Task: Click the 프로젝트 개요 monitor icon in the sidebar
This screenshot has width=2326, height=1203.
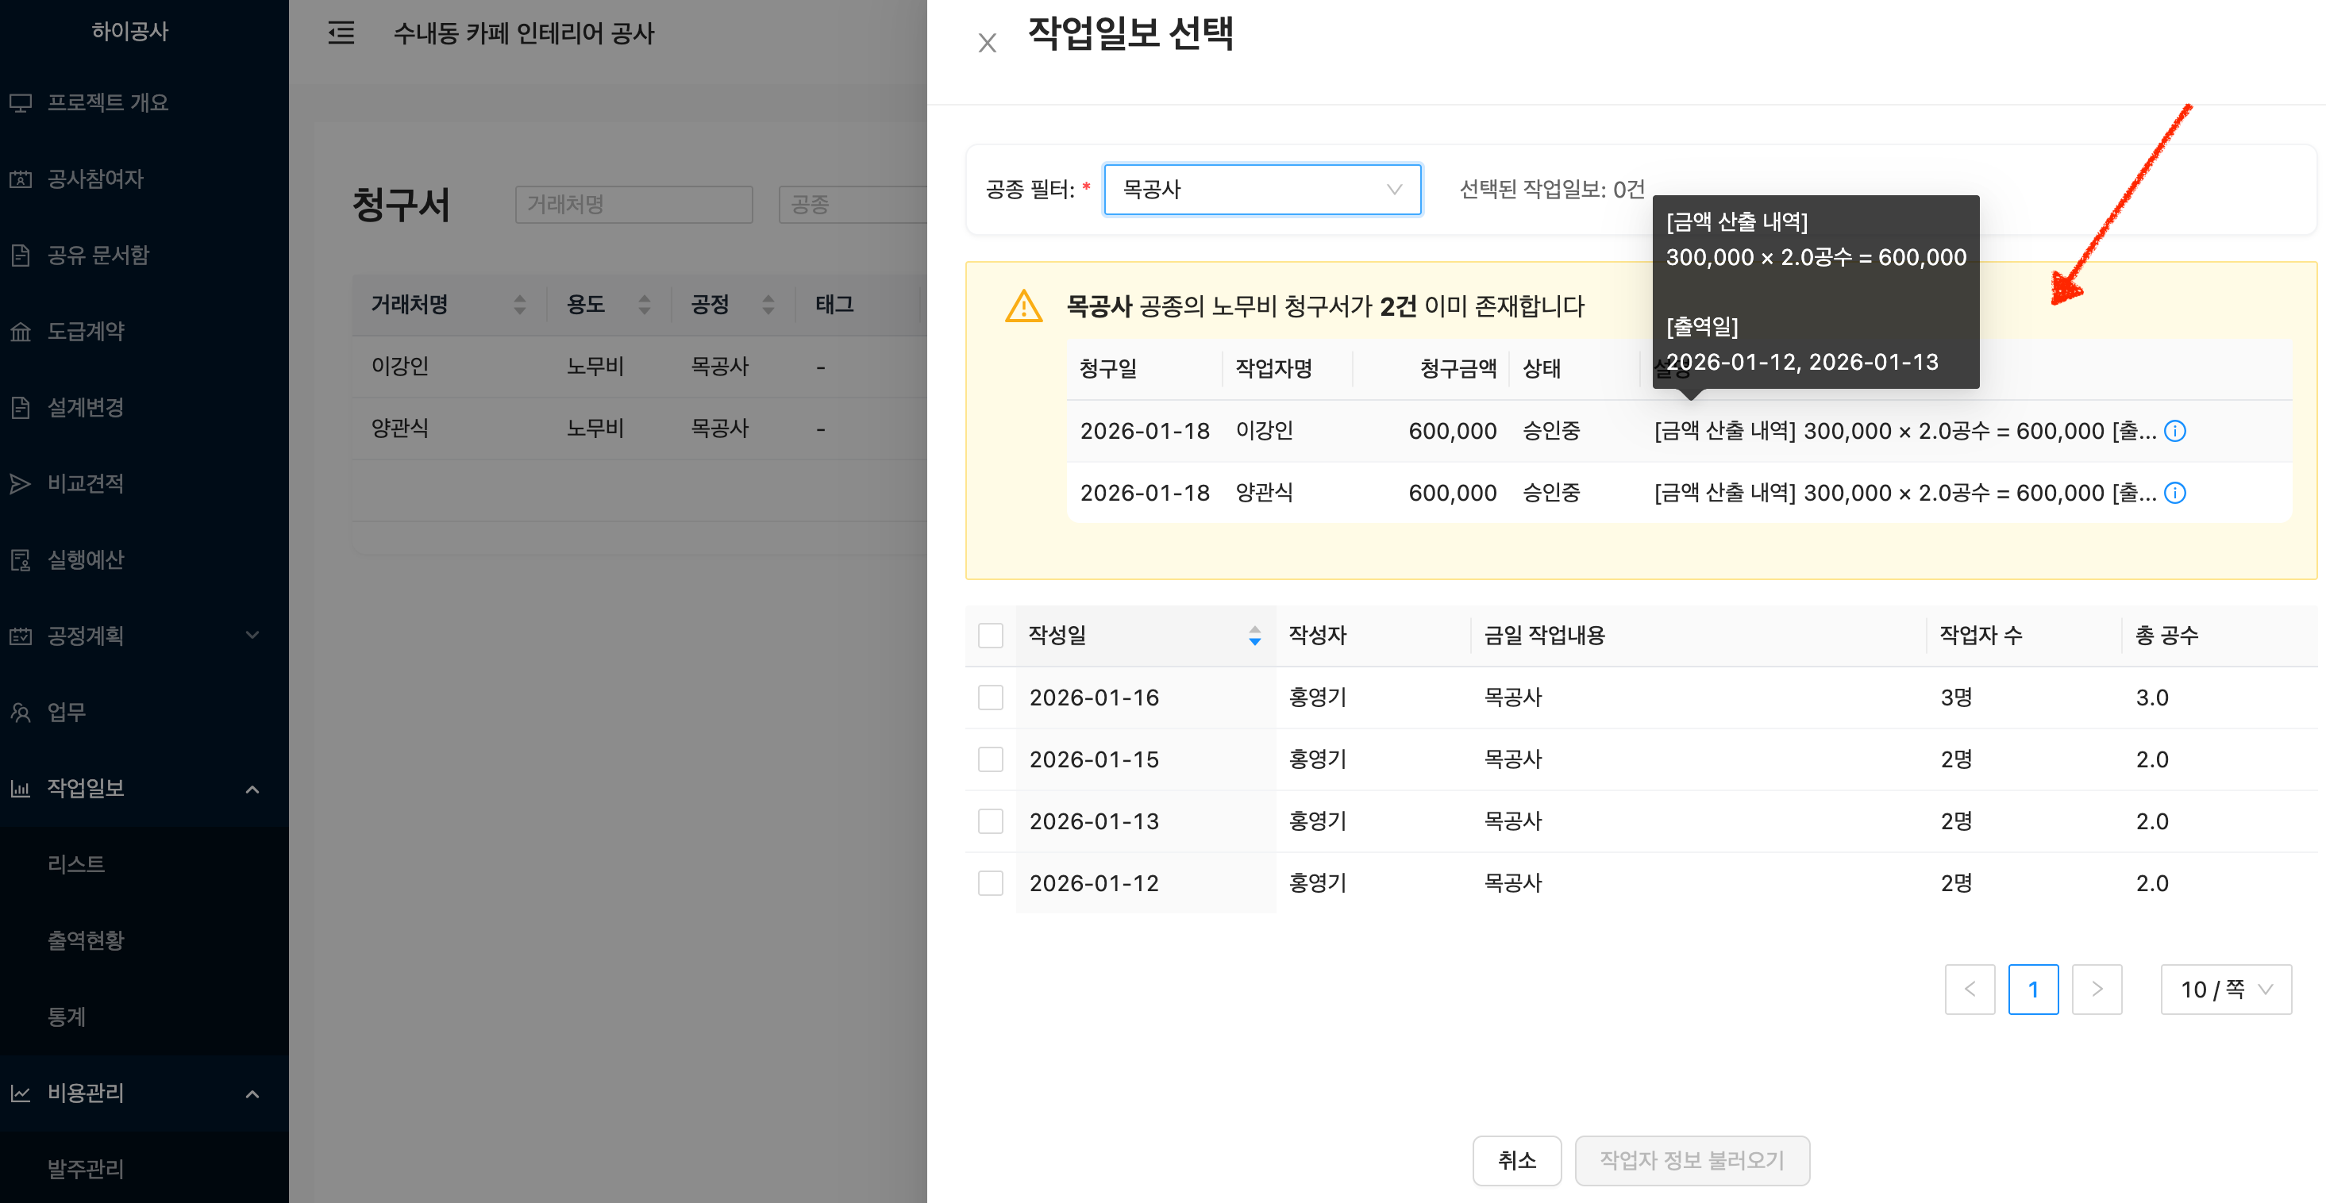Action: [x=21, y=103]
